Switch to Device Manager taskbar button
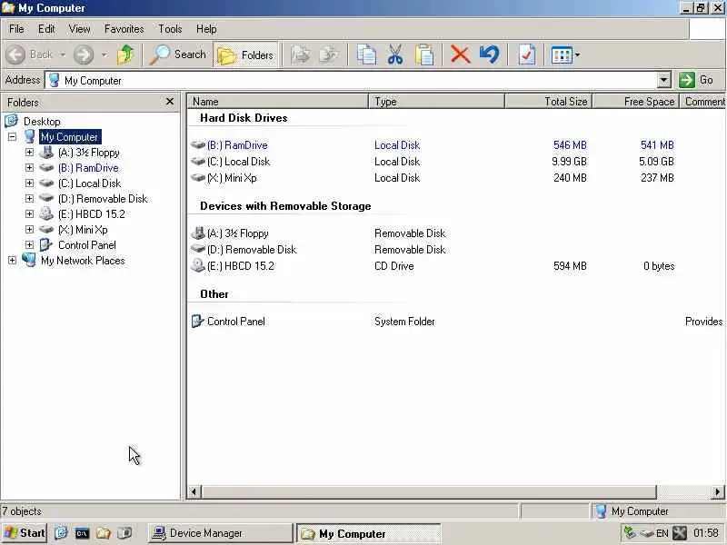Image resolution: width=727 pixels, height=545 pixels. pyautogui.click(x=221, y=533)
